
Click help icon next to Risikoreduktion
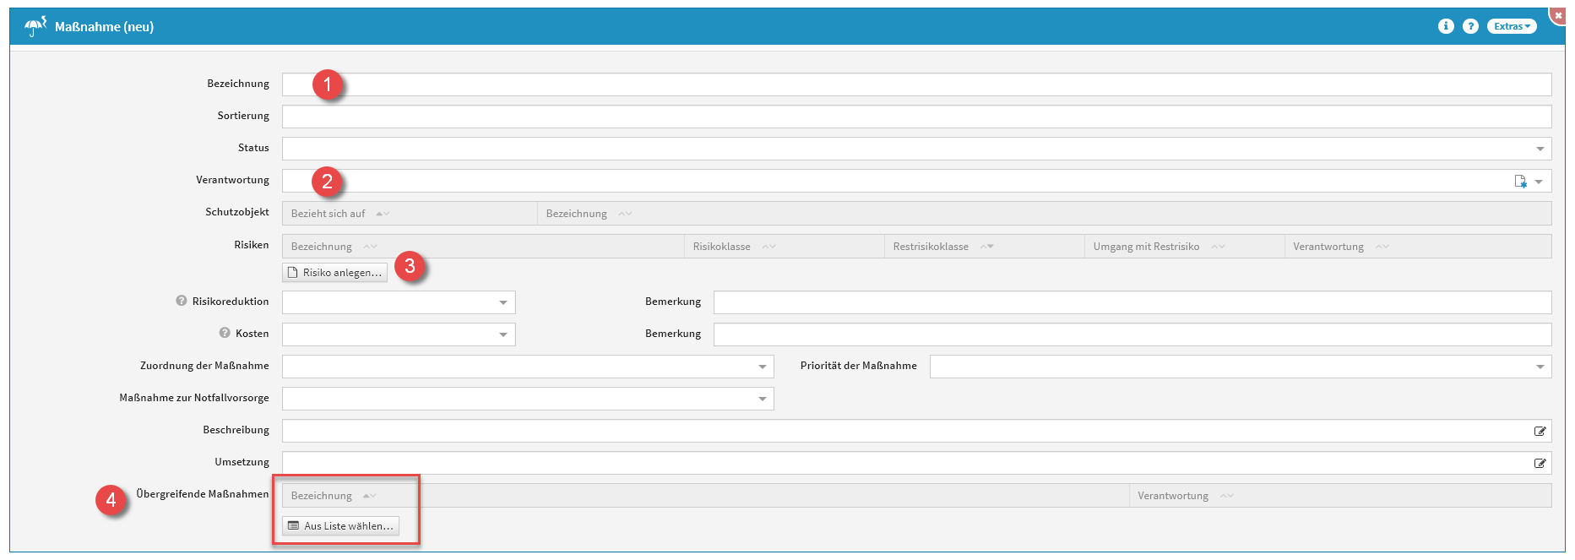point(181,302)
